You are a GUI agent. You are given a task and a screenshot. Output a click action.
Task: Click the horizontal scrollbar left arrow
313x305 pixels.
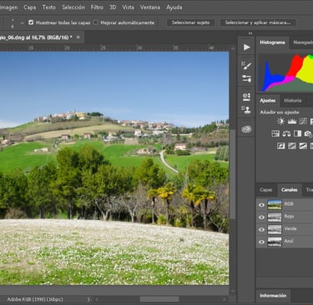pos(97,299)
